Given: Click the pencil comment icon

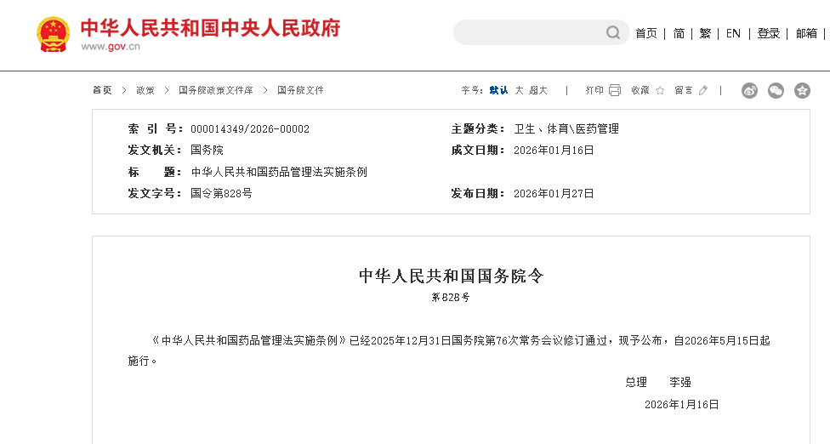Looking at the screenshot, I should click(703, 90).
